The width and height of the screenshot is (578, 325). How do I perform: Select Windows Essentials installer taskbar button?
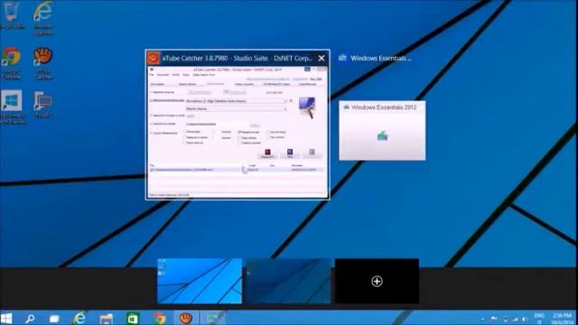click(213, 318)
